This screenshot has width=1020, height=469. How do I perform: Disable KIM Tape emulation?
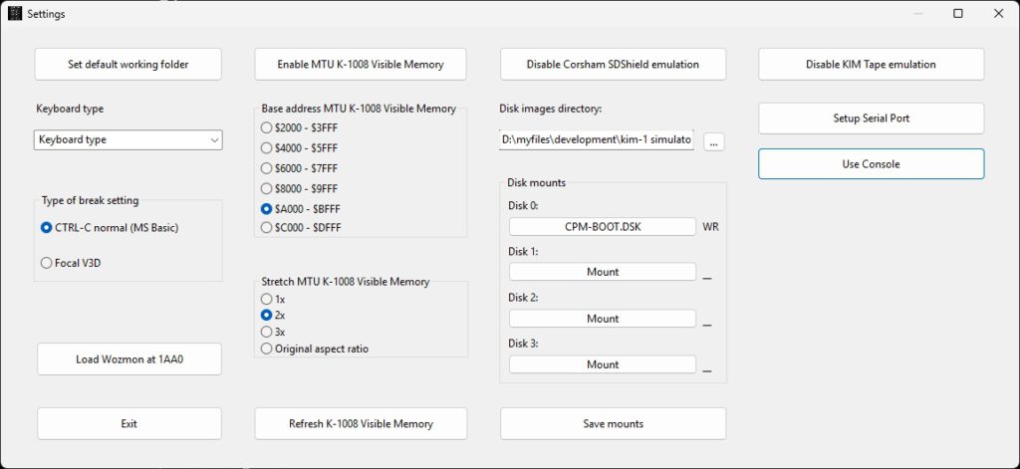click(x=871, y=65)
